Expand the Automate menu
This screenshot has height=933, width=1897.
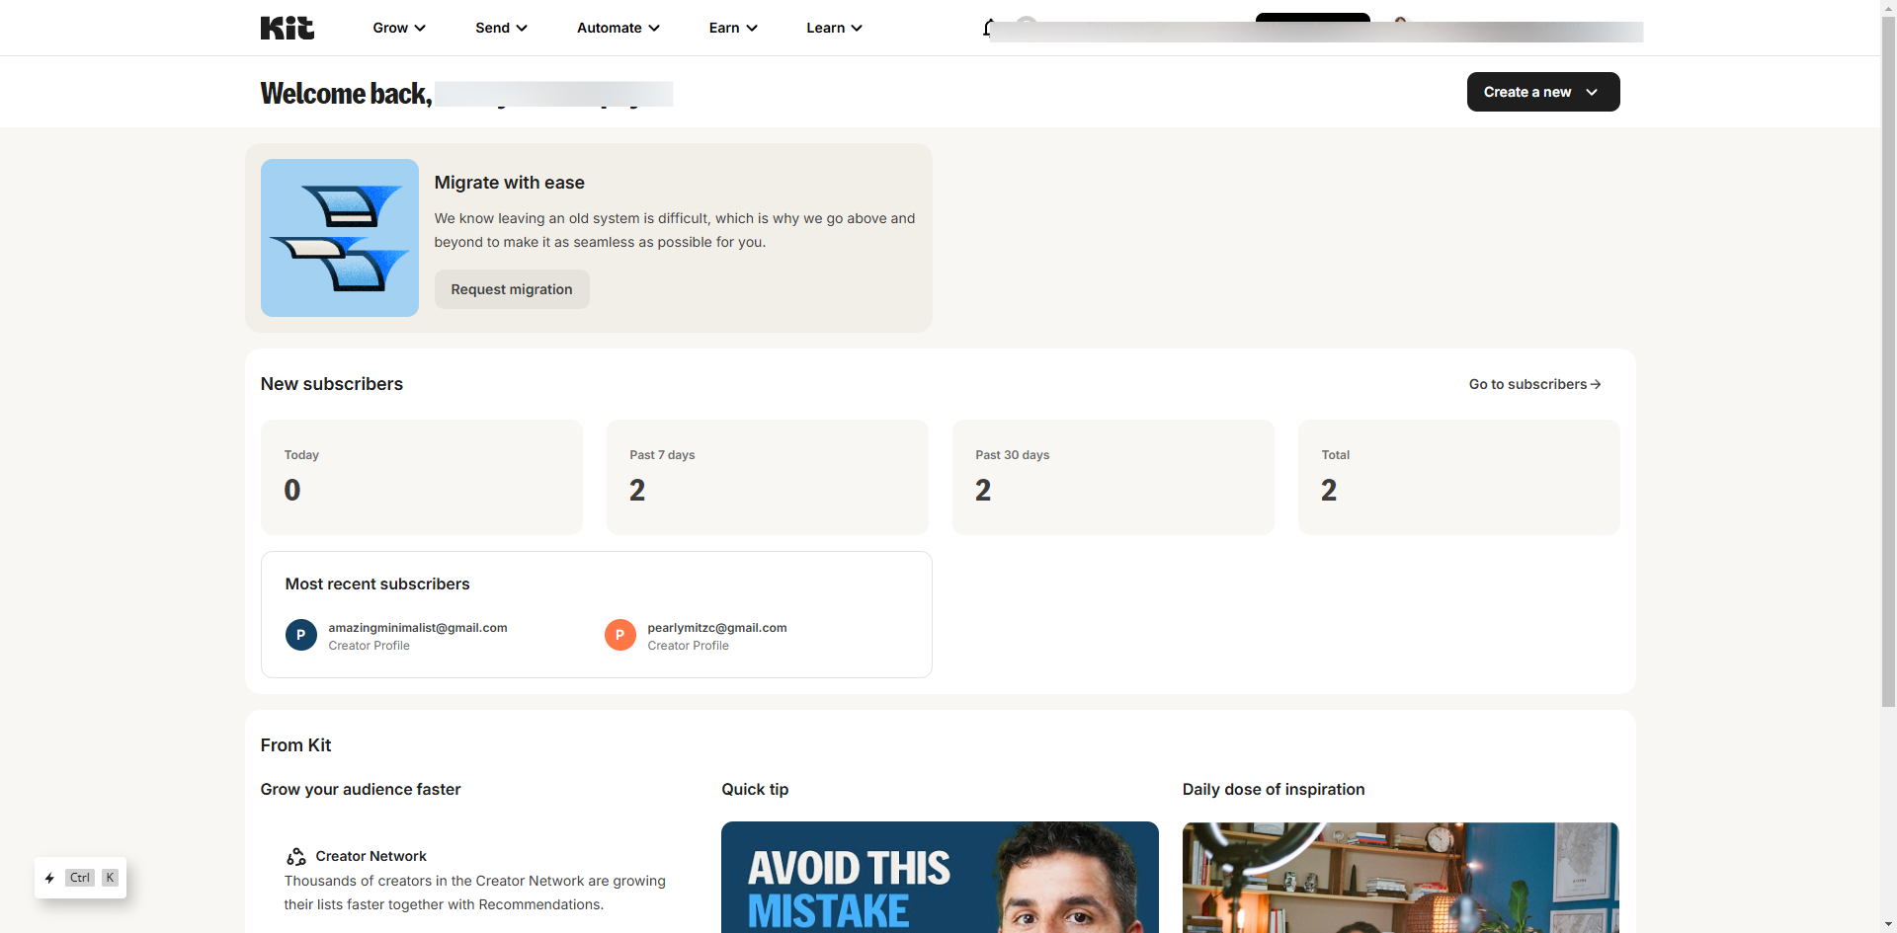click(x=619, y=28)
